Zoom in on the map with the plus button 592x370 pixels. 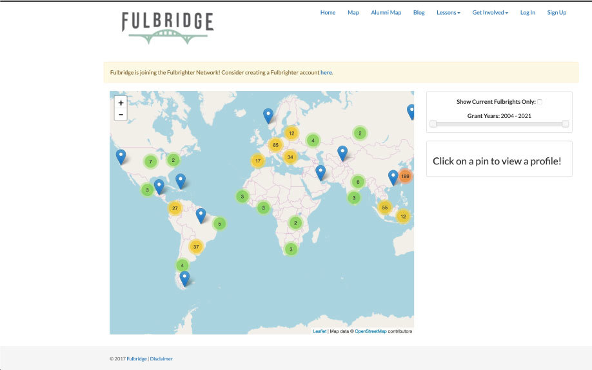click(121, 102)
